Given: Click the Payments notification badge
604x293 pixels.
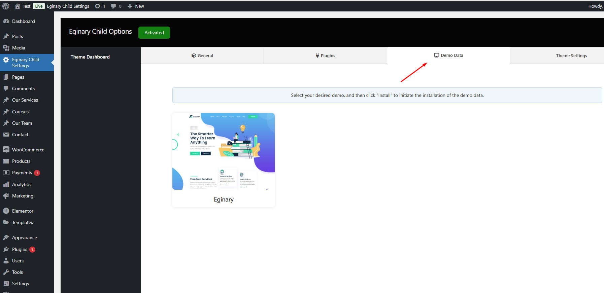Looking at the screenshot, I should pyautogui.click(x=37, y=173).
